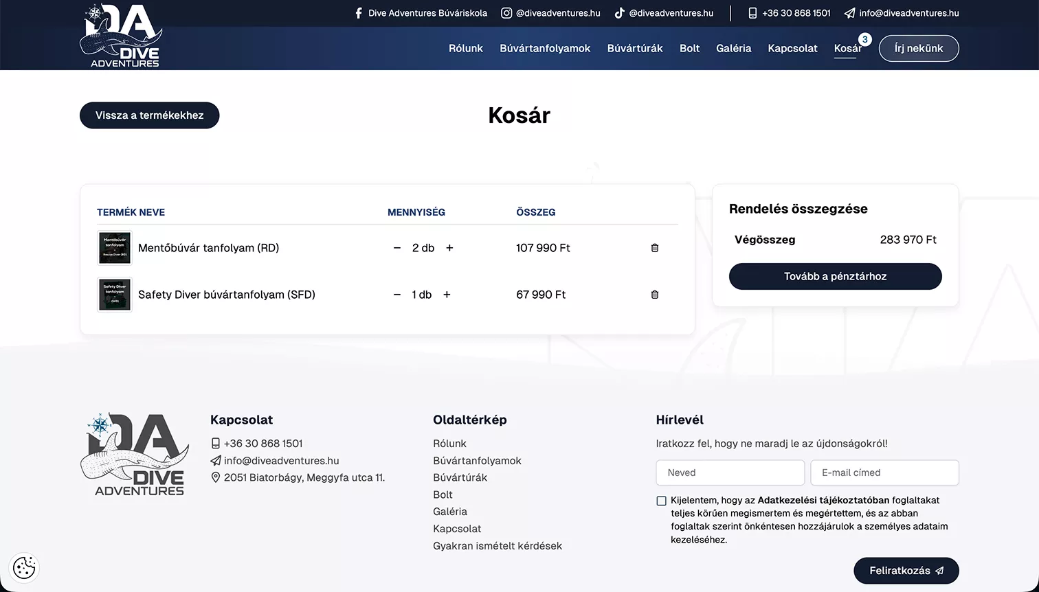Click Tovább a pénztárhoz button
The width and height of the screenshot is (1039, 592).
click(836, 276)
